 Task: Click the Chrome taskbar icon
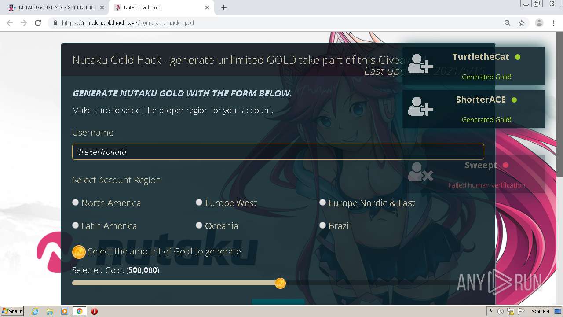[79, 311]
